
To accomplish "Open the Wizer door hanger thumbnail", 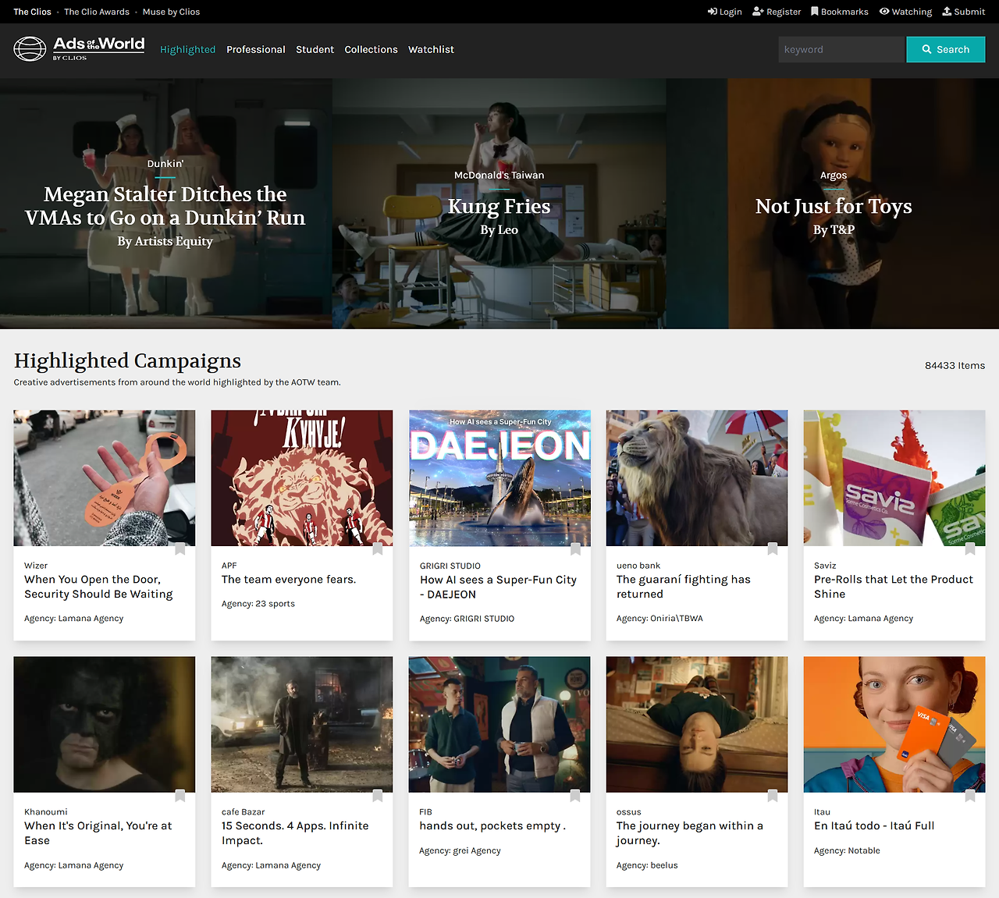I will click(x=105, y=478).
